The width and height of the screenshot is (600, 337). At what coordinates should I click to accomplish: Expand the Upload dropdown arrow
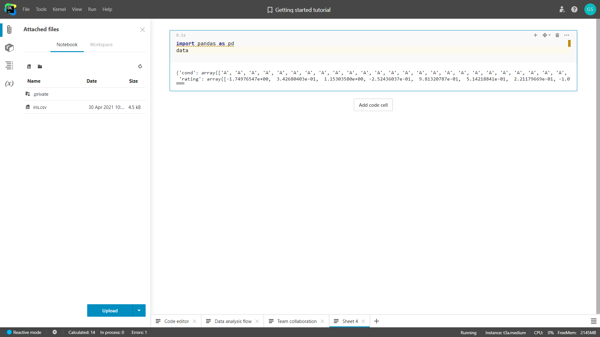click(139, 311)
